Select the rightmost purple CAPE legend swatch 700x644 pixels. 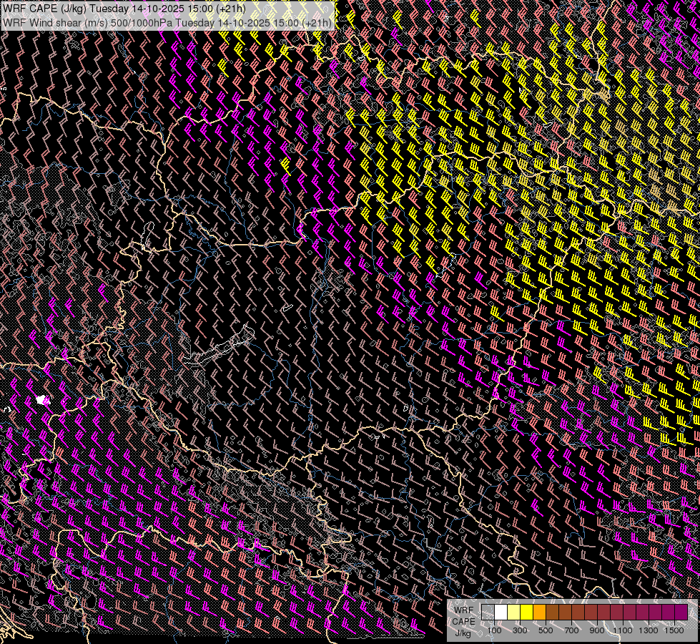coord(681,612)
